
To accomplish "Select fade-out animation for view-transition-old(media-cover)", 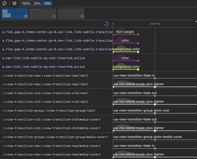I will (x=135, y=119).
